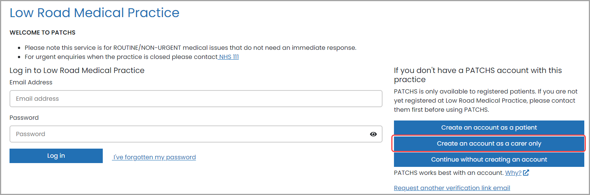Click the ROUTINE/NON-URGENT notice bullet text

pyautogui.click(x=190, y=48)
